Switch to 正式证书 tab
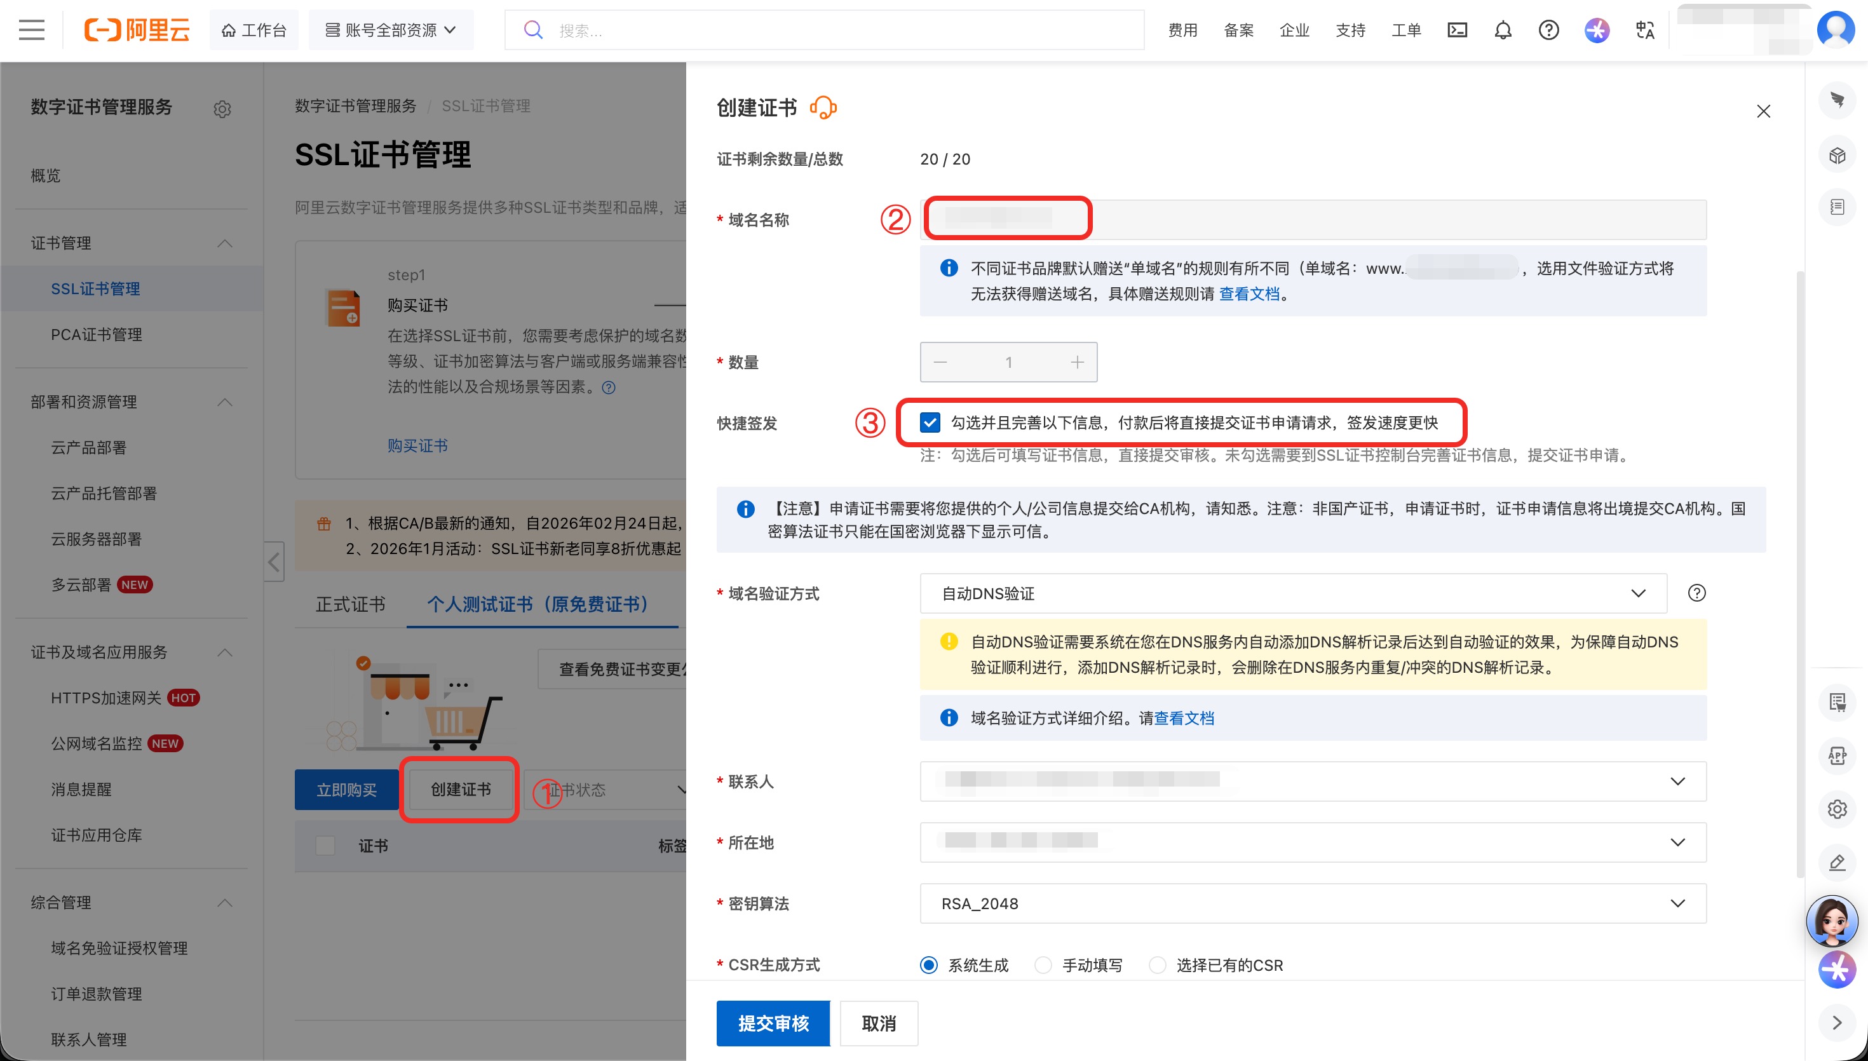Screen dimensions: 1868x1061 click(351, 604)
